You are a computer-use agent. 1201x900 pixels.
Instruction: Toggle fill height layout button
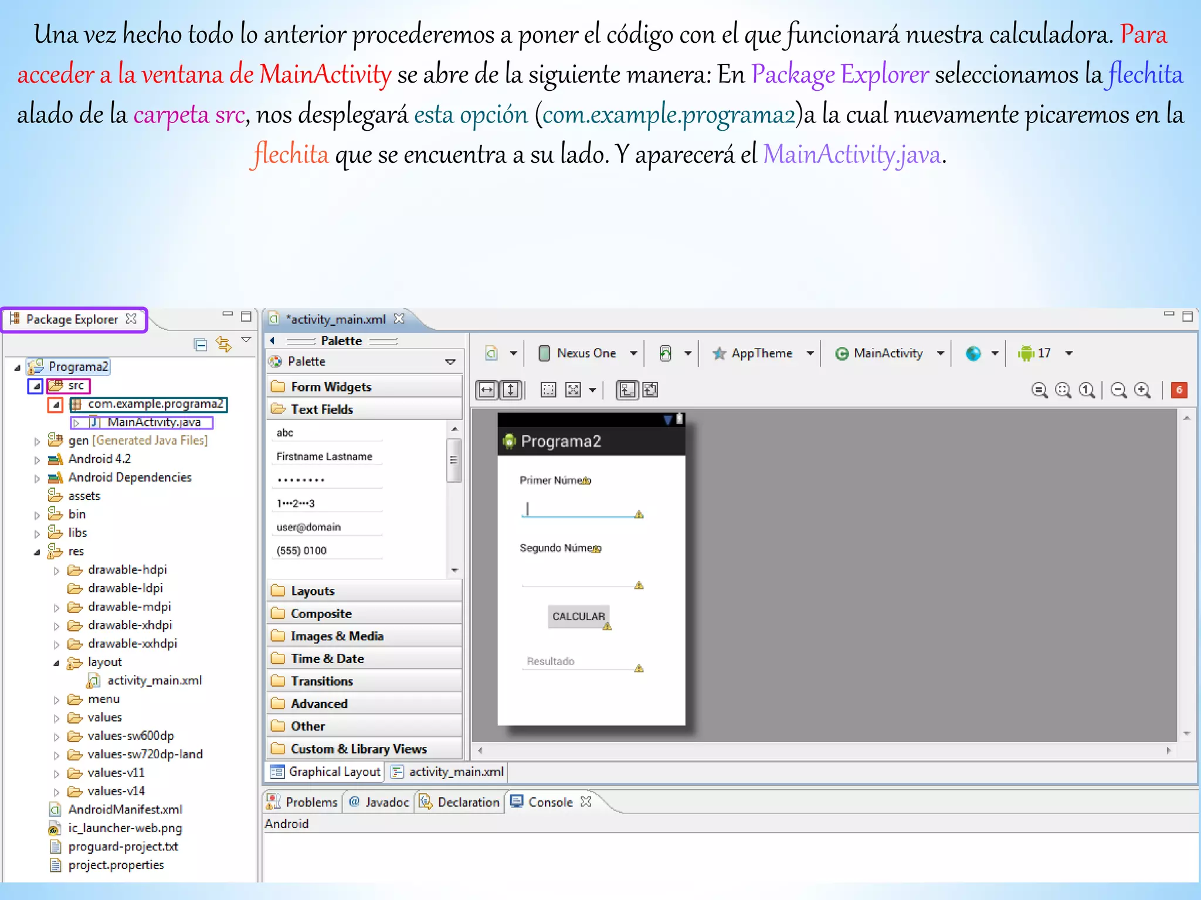click(x=511, y=390)
